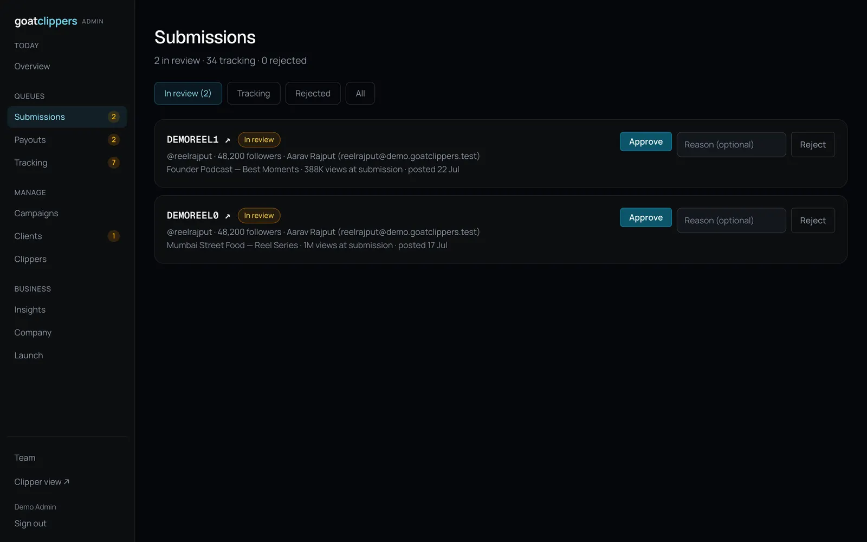This screenshot has width=867, height=542.
Task: Open the Company page
Action: tap(67, 333)
